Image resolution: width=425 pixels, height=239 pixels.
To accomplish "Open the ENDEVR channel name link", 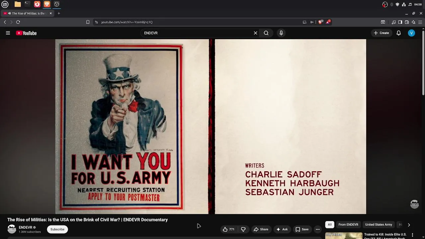I will (x=26, y=227).
